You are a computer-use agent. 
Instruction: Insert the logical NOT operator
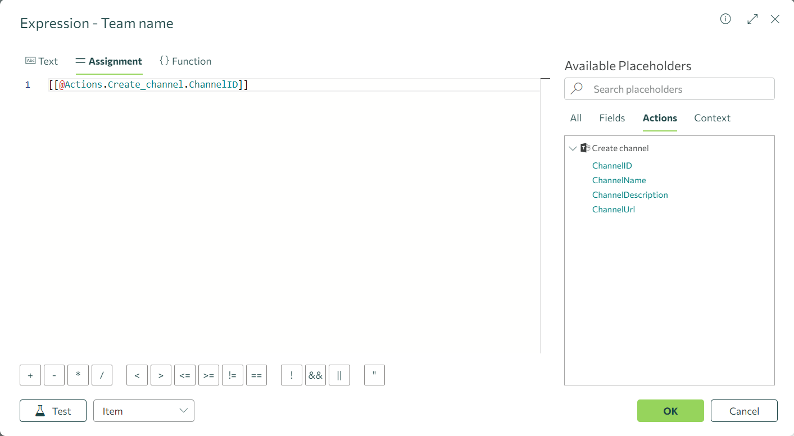[292, 375]
